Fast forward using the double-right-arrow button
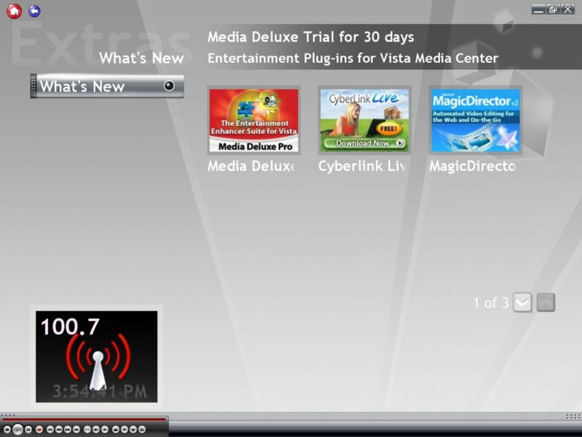Screen dimensions: 582x437 68,430
